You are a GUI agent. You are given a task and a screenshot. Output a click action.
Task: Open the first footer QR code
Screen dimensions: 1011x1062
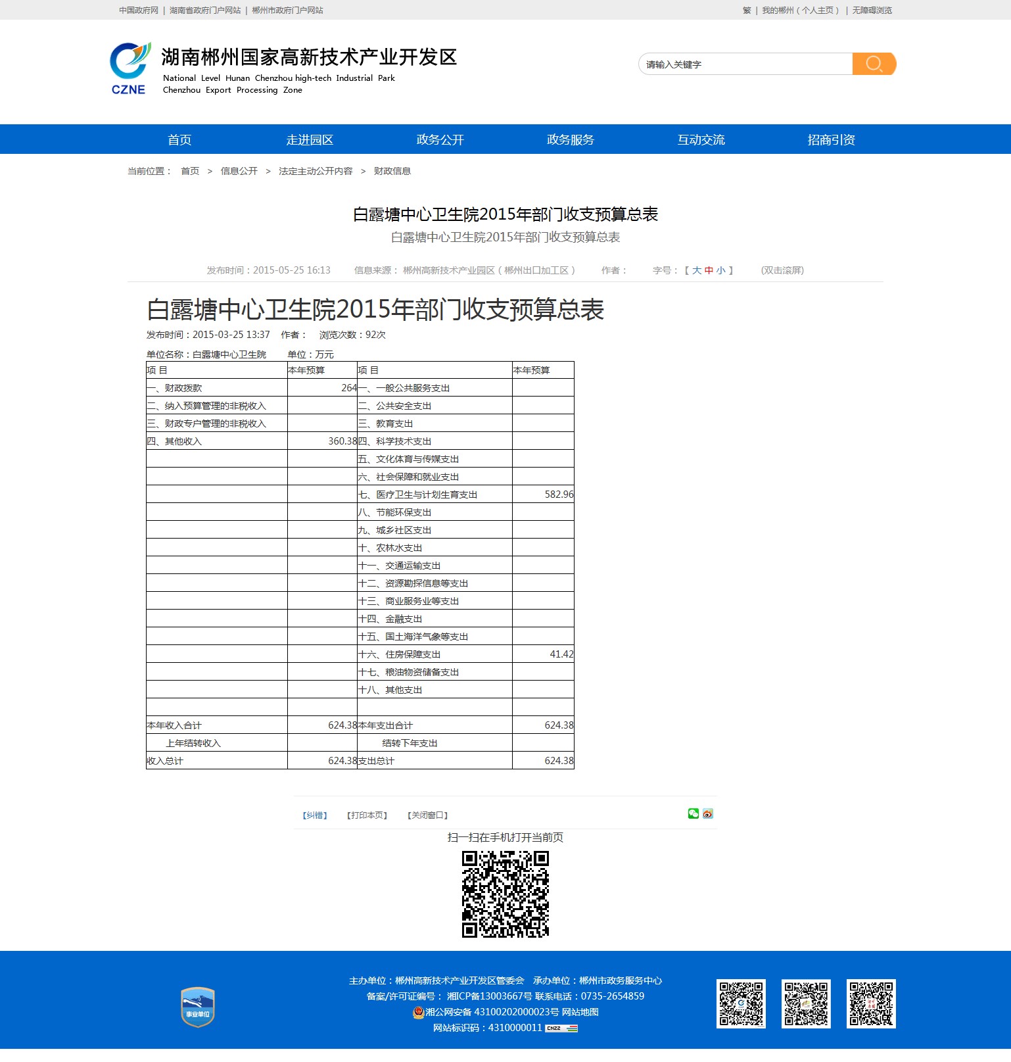[741, 1004]
